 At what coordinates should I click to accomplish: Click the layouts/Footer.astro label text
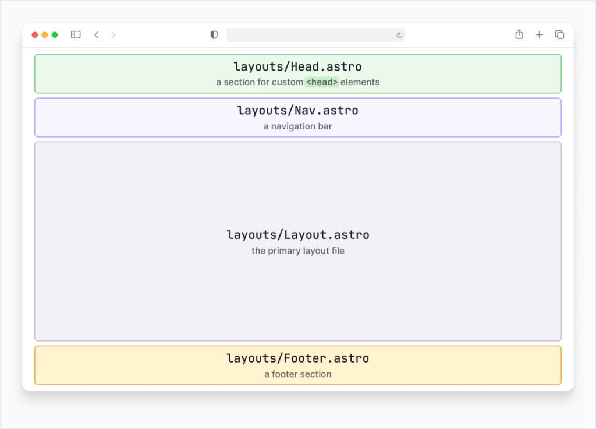(298, 358)
